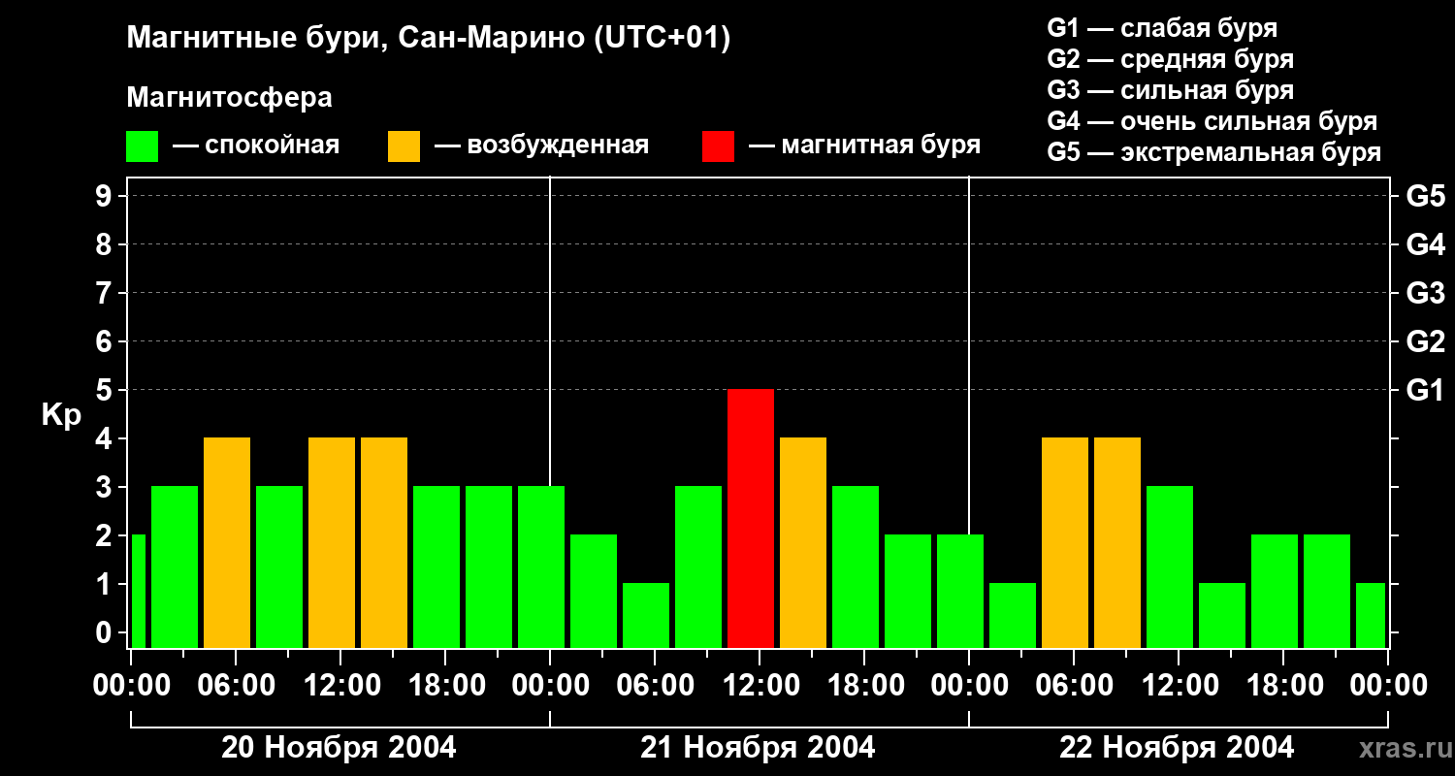Click the '20 Ноября 2004' date label
Viewport: 1455px width, 776px height.
click(x=339, y=748)
